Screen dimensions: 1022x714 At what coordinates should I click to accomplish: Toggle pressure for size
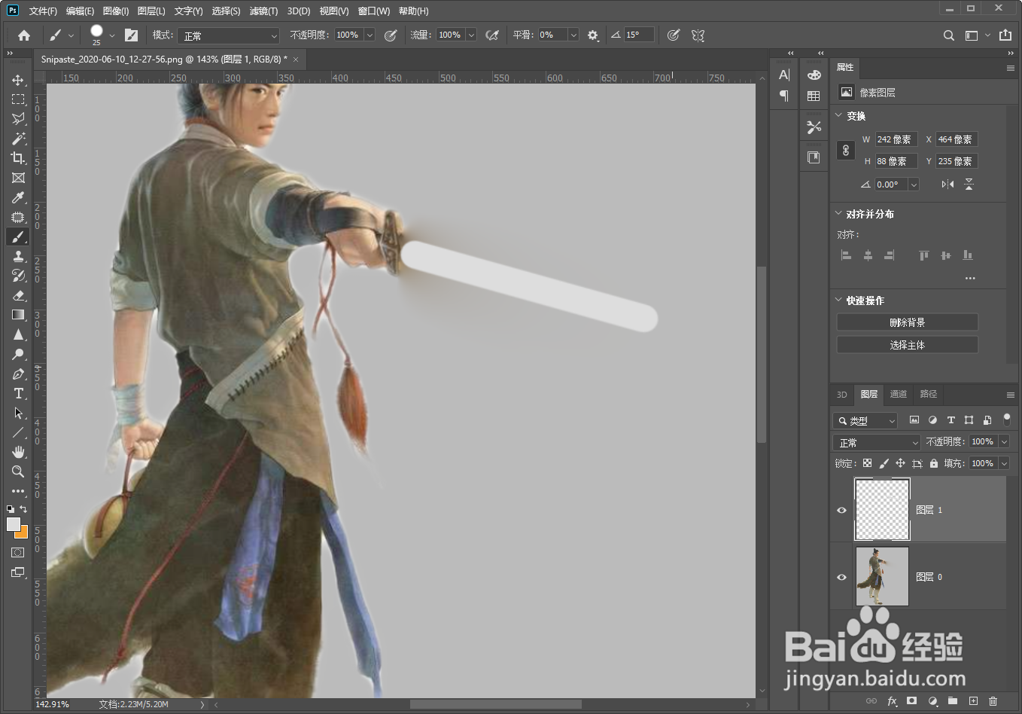click(x=674, y=35)
